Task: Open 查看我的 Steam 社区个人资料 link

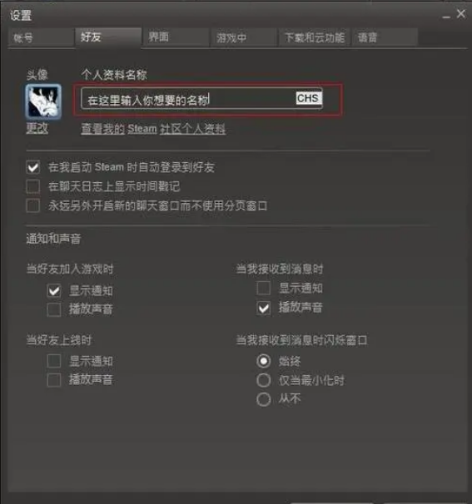Action: 153,129
